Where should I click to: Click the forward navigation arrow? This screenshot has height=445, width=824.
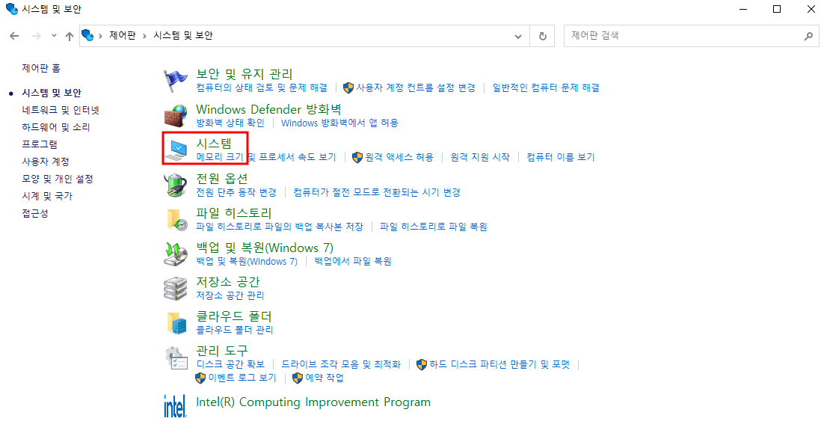(x=36, y=36)
